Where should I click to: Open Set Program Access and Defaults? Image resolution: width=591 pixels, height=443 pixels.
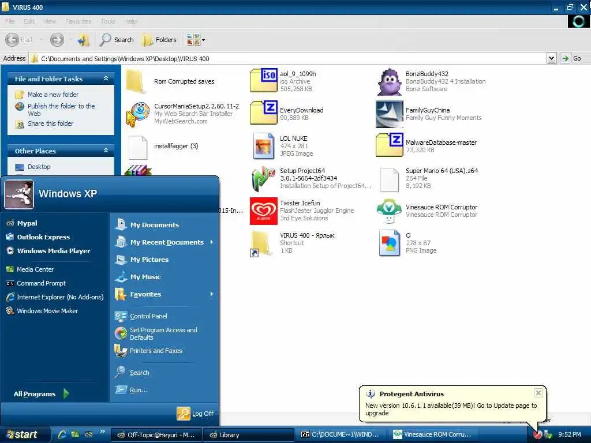point(164,333)
